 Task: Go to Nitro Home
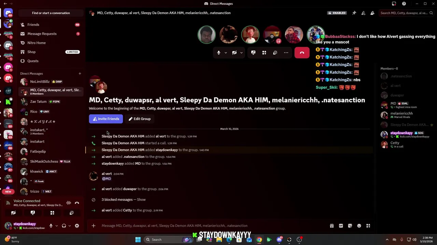(51, 43)
